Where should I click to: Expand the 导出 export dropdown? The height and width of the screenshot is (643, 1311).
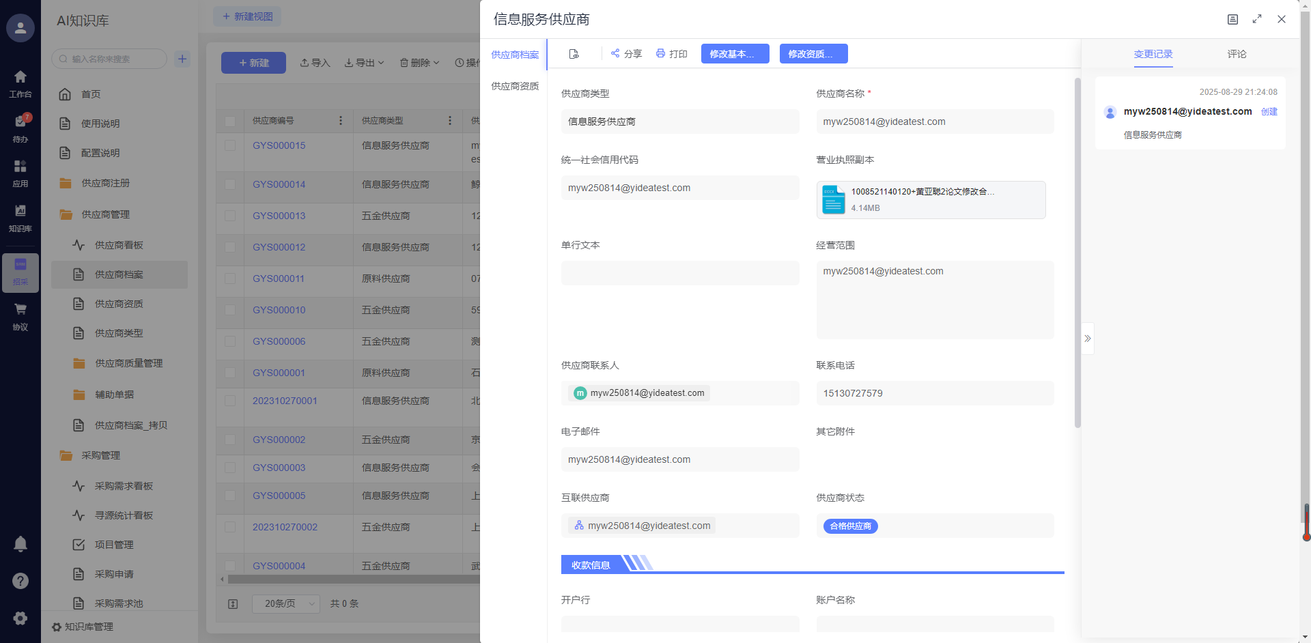[x=365, y=63]
